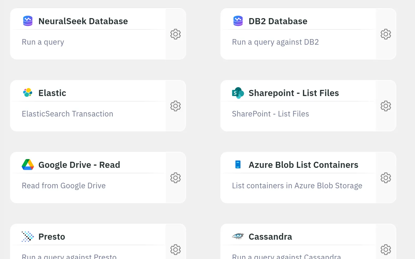
Task: Open settings gear on Cassandra card
Action: coord(386,250)
